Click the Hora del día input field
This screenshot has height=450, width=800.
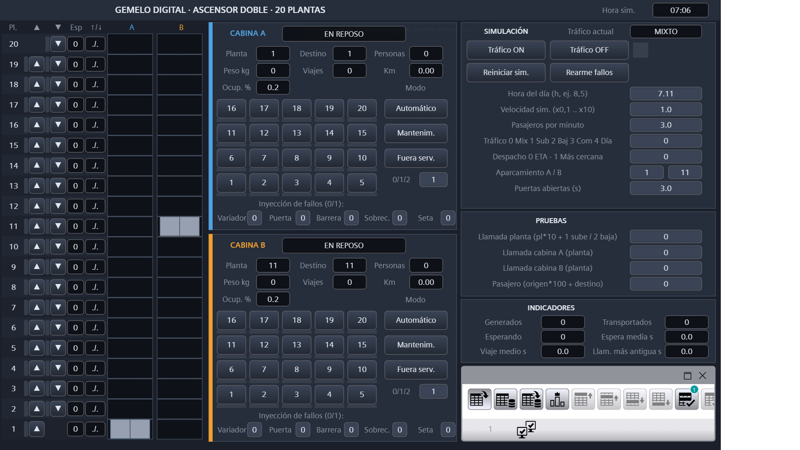pos(665,93)
